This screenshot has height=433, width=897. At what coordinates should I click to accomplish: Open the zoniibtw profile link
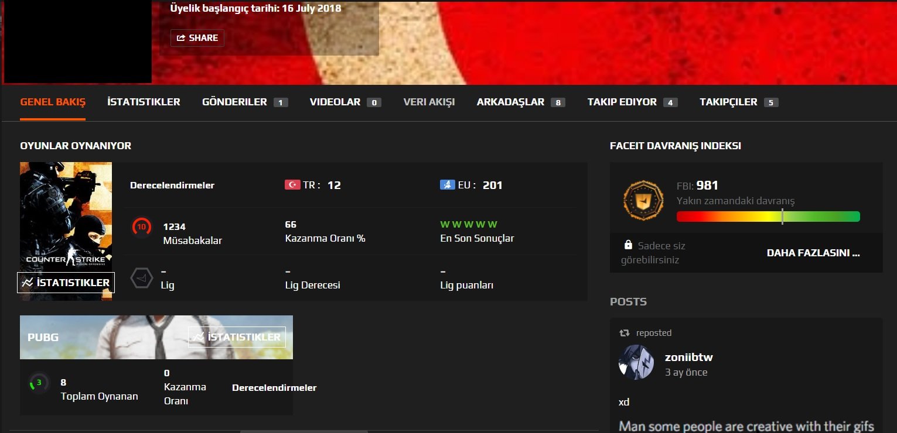tap(689, 357)
